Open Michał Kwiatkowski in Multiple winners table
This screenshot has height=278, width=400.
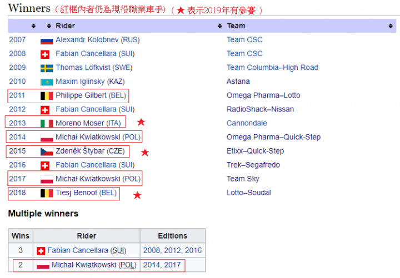click(84, 265)
